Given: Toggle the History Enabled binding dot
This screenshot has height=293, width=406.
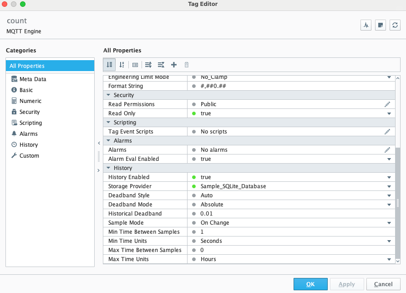Looking at the screenshot, I should (x=194, y=177).
